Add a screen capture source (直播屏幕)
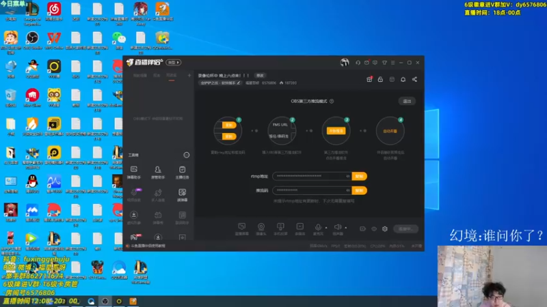547x307 pixels. point(242,229)
